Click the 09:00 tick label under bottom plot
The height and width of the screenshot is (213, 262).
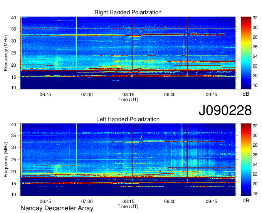pyautogui.click(x=170, y=201)
